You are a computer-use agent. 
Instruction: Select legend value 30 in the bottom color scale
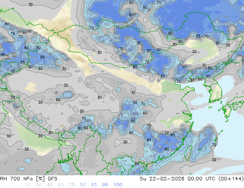38,185
